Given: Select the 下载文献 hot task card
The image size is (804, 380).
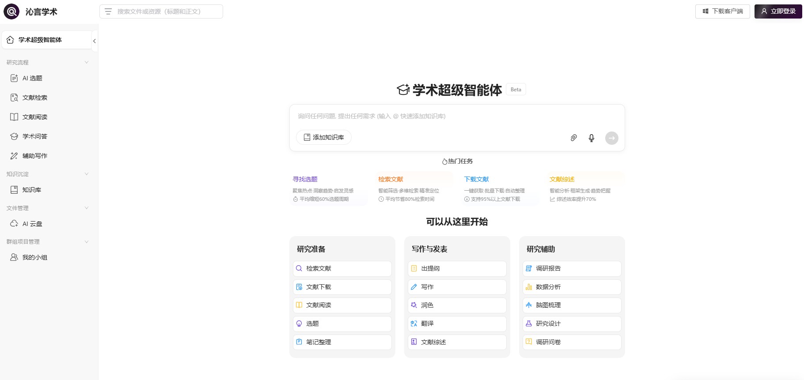Looking at the screenshot, I should click(x=500, y=189).
